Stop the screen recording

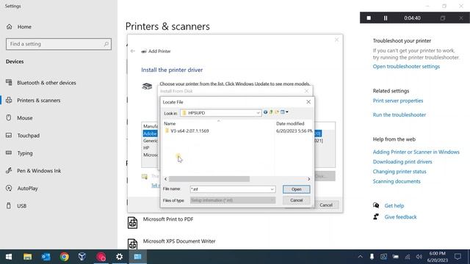click(x=369, y=18)
